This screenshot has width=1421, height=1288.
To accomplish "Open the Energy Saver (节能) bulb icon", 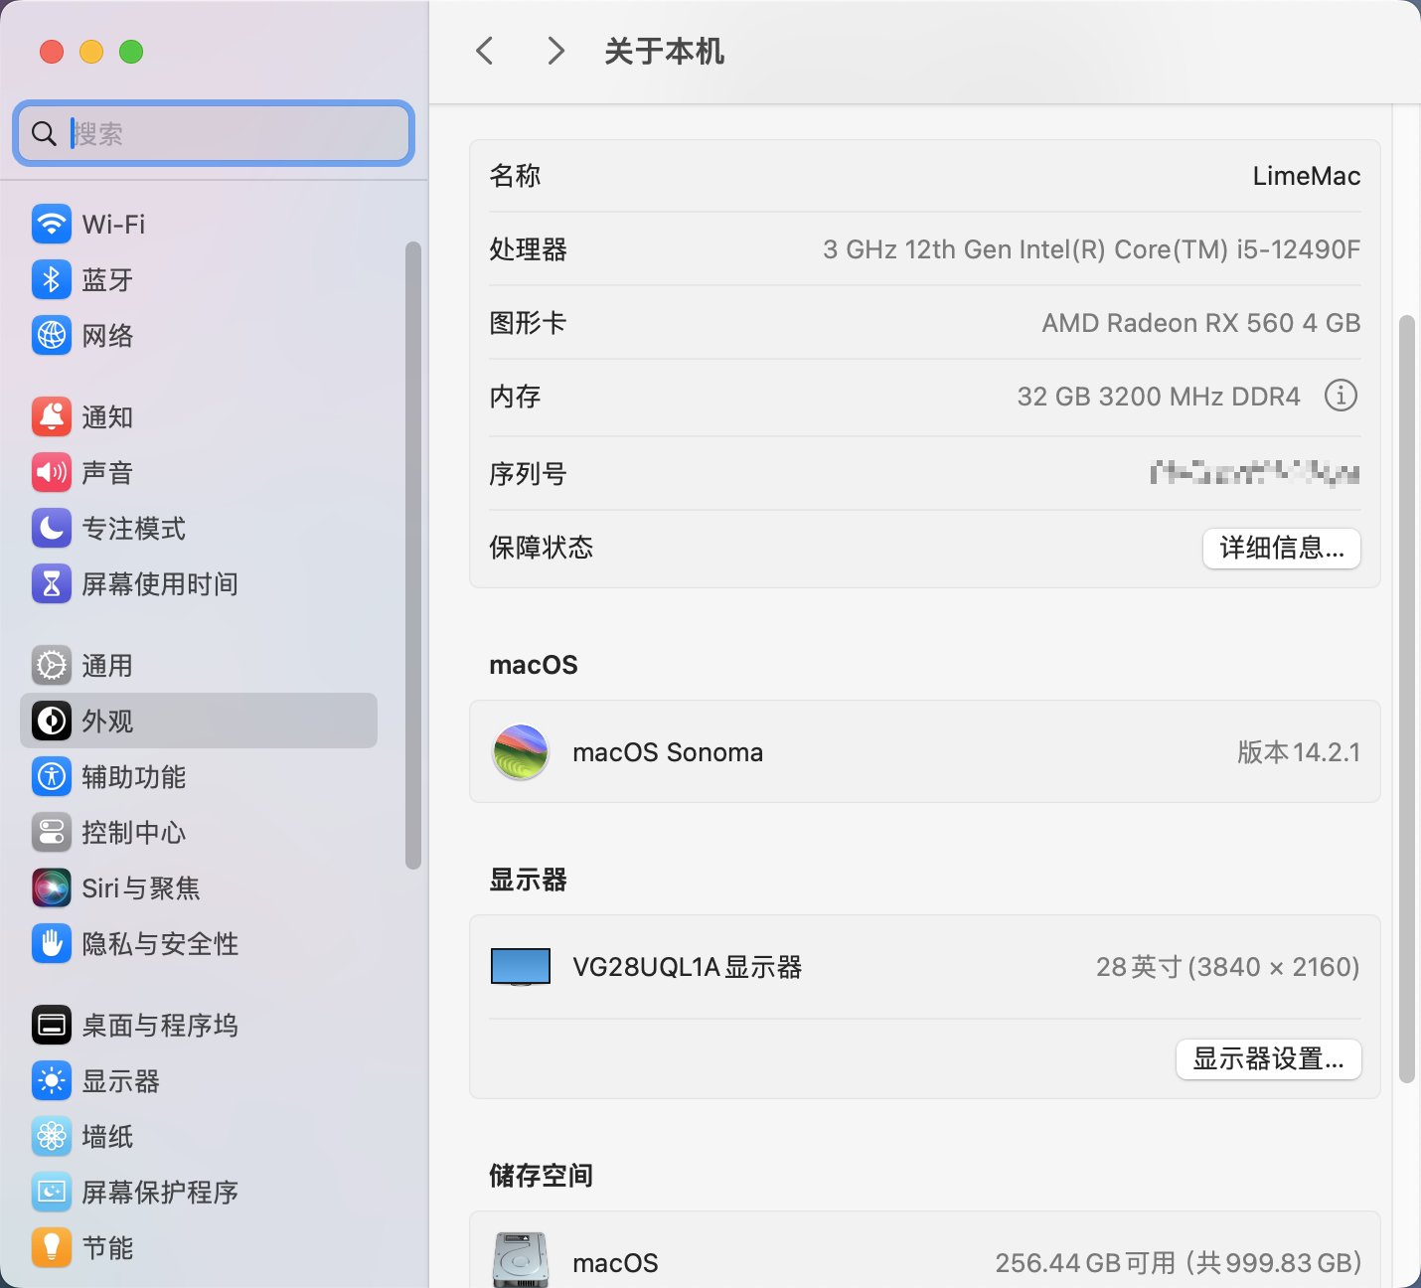I will (x=52, y=1247).
